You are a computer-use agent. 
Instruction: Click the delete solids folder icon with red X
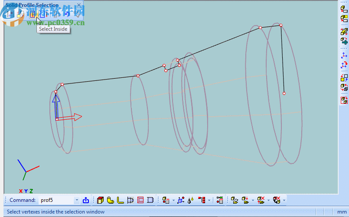click(261, 200)
